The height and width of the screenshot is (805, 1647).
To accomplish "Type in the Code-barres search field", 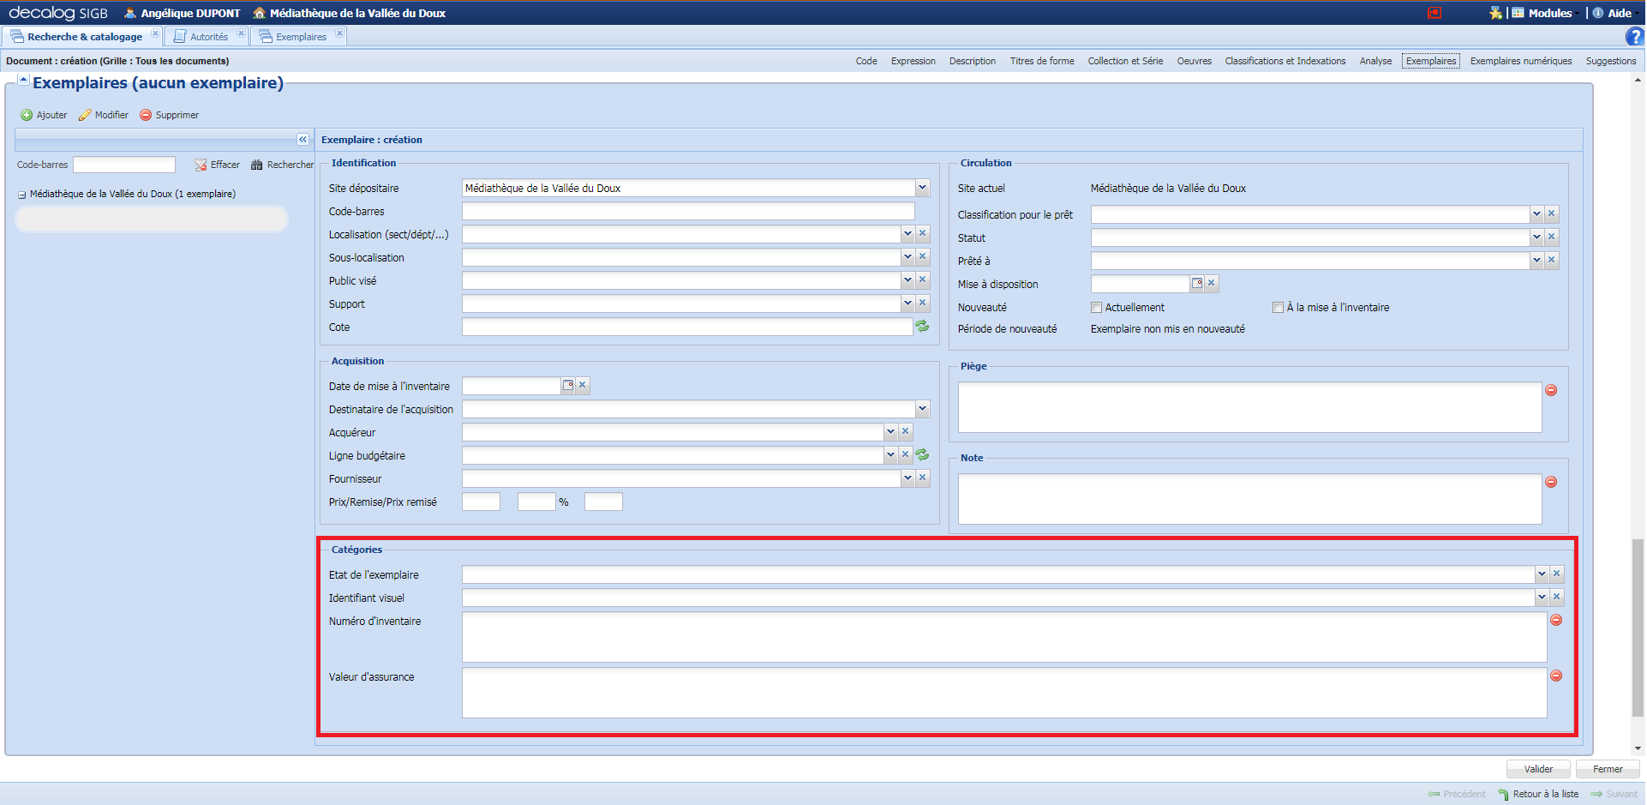I will (x=124, y=164).
